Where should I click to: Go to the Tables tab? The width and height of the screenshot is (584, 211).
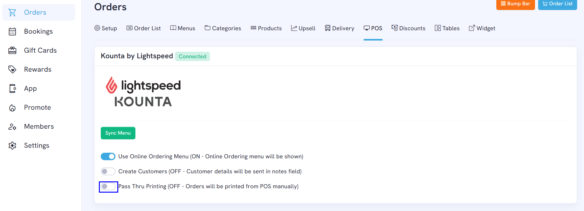tap(447, 28)
